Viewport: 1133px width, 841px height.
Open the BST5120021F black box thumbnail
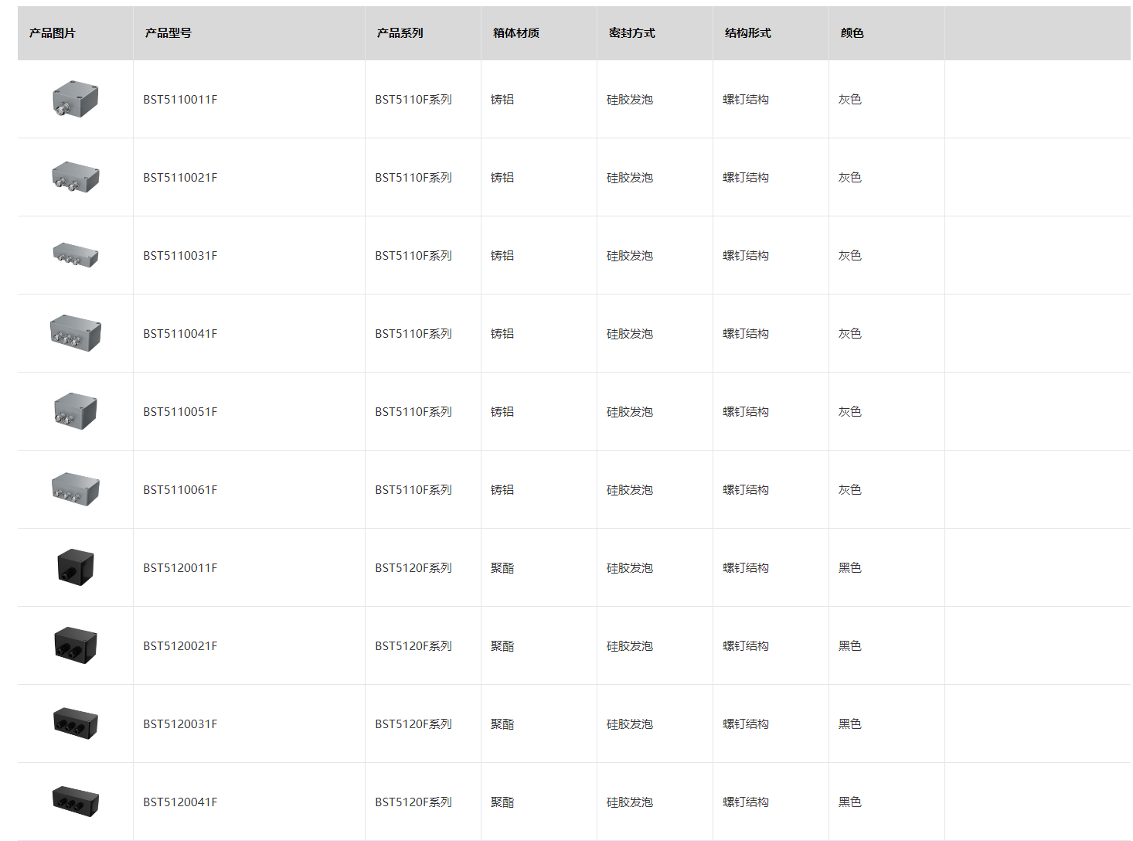(75, 645)
